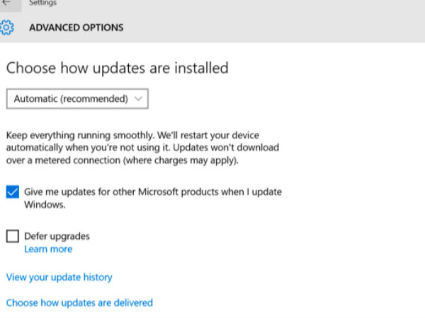Uncheck Give me updates for other Microsoft products
Image resolution: width=425 pixels, height=318 pixels.
point(12,192)
